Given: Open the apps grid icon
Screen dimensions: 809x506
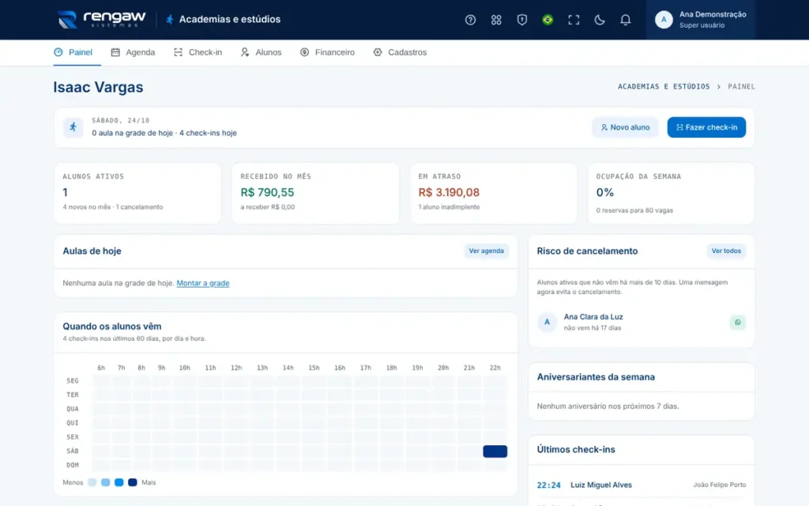Looking at the screenshot, I should point(496,20).
